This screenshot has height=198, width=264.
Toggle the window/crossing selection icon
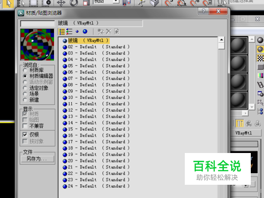click(46, 3)
